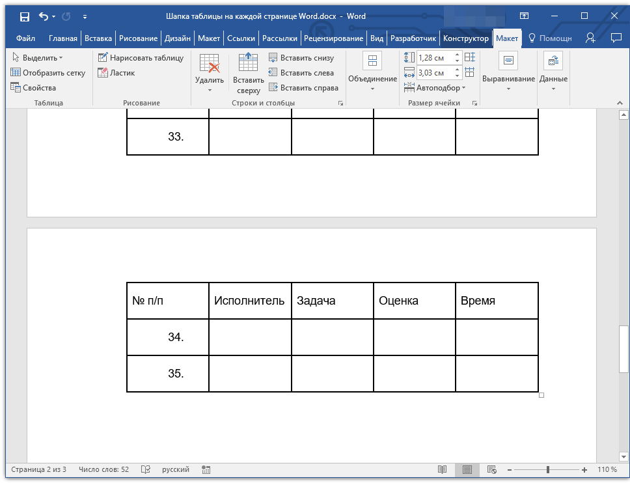
Task: Undo the last action
Action: [x=44, y=16]
